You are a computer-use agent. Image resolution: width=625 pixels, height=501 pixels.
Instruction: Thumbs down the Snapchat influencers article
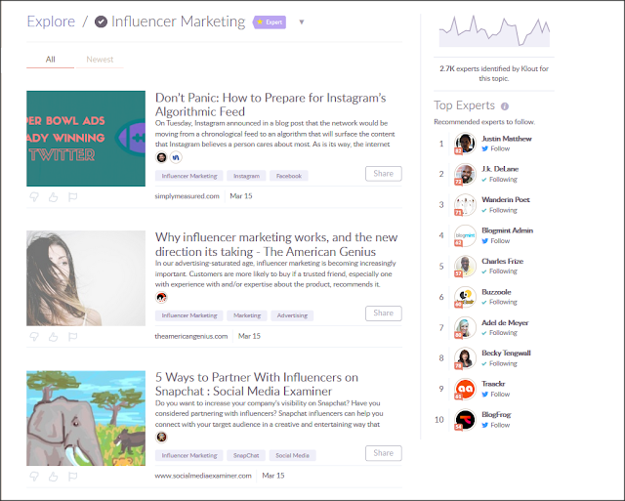click(34, 477)
